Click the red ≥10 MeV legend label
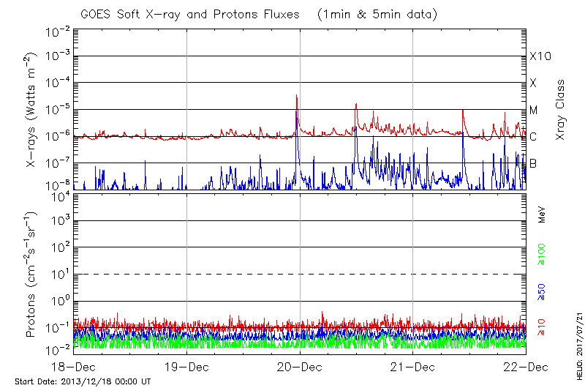The image size is (585, 388). click(543, 327)
